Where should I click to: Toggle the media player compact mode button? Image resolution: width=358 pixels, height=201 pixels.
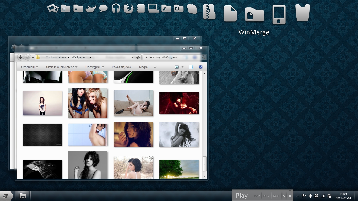[284, 196]
